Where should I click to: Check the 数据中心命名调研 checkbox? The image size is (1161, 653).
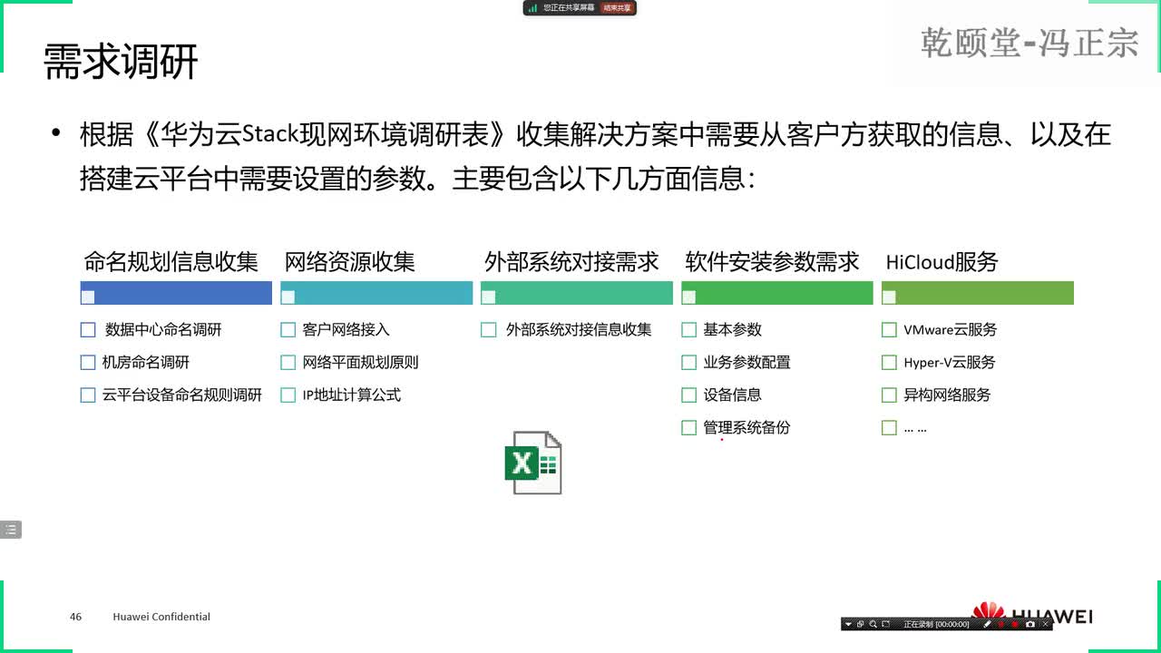(88, 330)
